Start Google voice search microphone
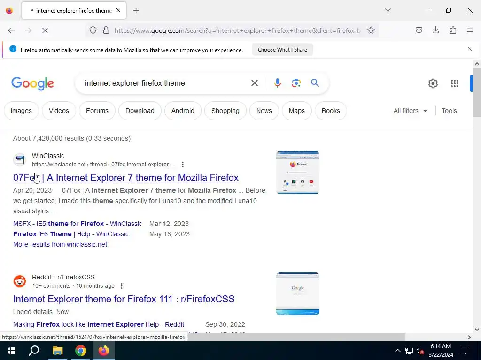The image size is (481, 360). point(277,83)
